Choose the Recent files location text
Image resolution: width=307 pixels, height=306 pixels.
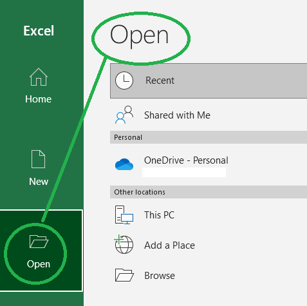tap(160, 81)
